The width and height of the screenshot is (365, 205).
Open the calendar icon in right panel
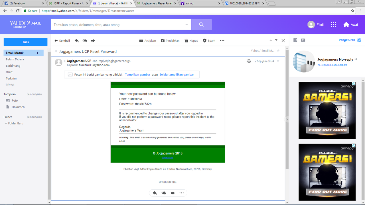tap(303, 40)
